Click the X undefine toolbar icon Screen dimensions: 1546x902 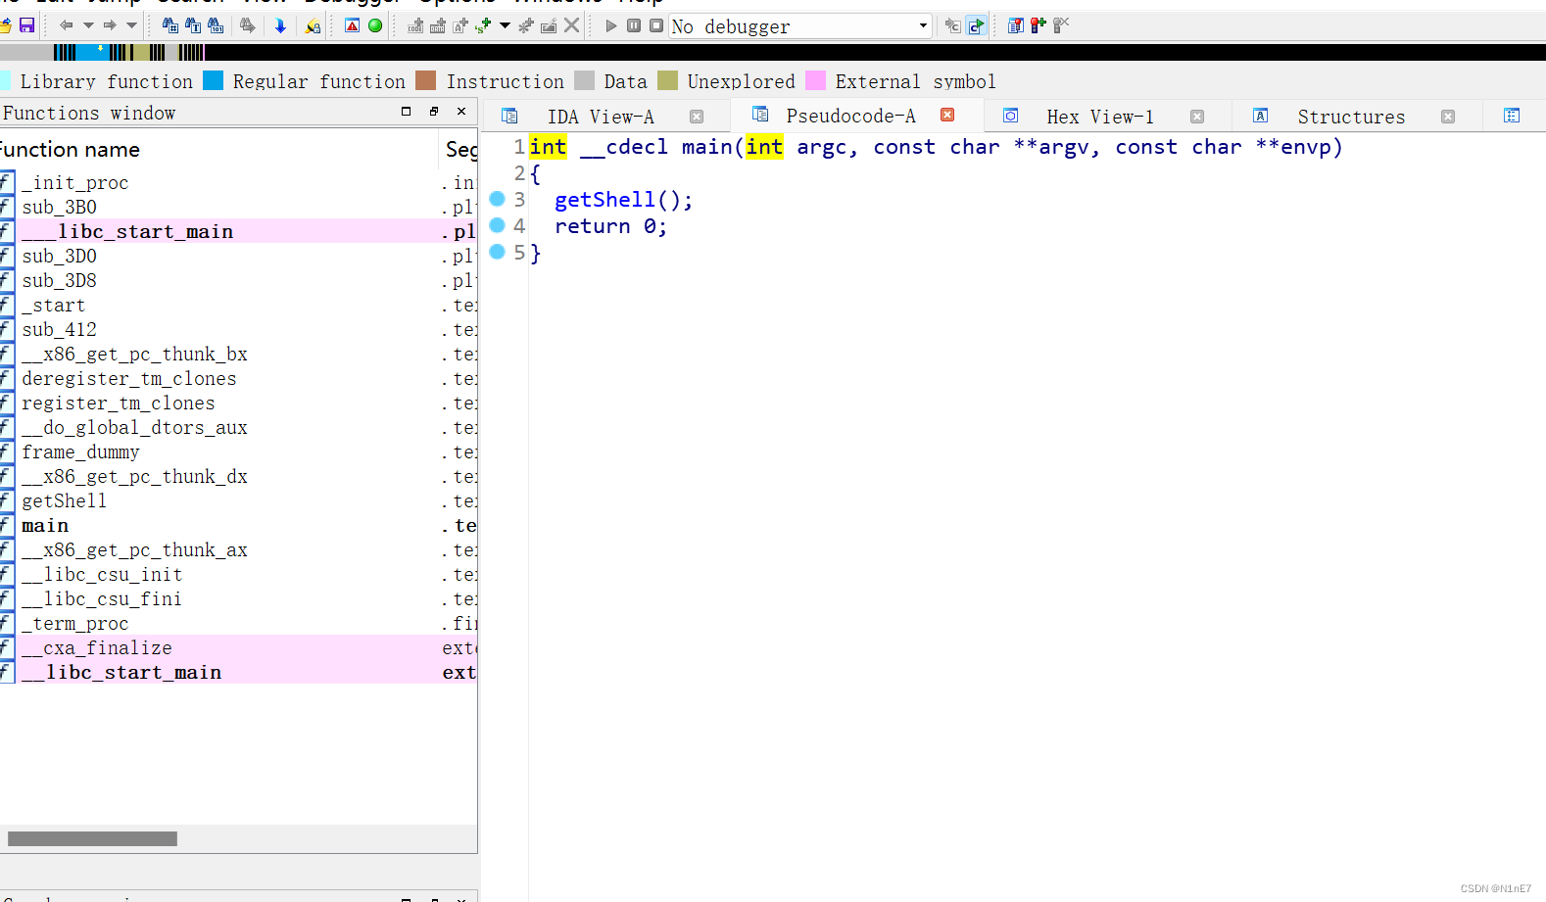[x=571, y=25]
